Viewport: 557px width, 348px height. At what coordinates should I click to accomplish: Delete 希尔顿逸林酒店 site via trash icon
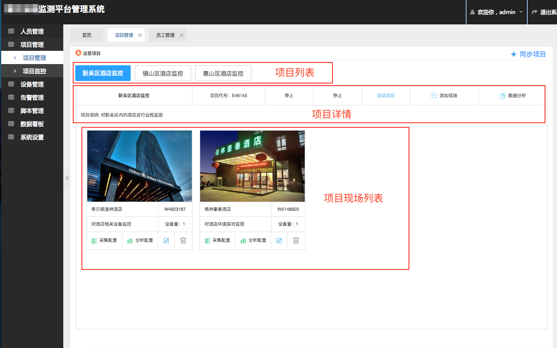click(x=183, y=241)
